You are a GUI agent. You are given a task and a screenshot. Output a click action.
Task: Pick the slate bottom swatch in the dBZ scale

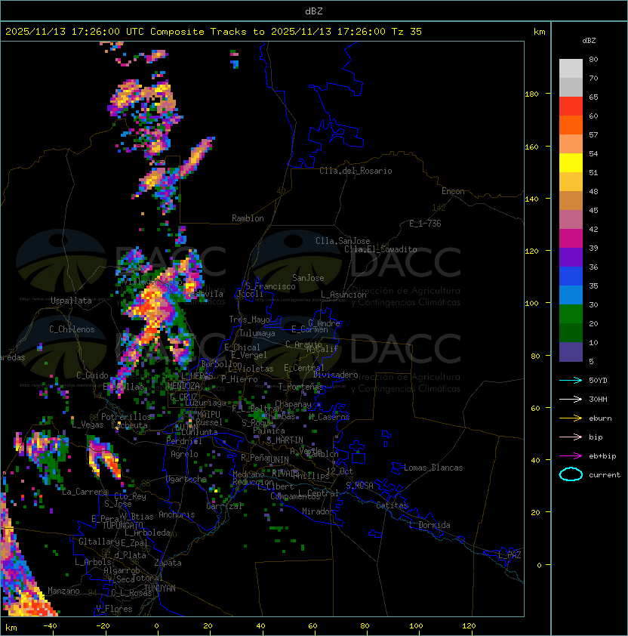[x=571, y=352]
